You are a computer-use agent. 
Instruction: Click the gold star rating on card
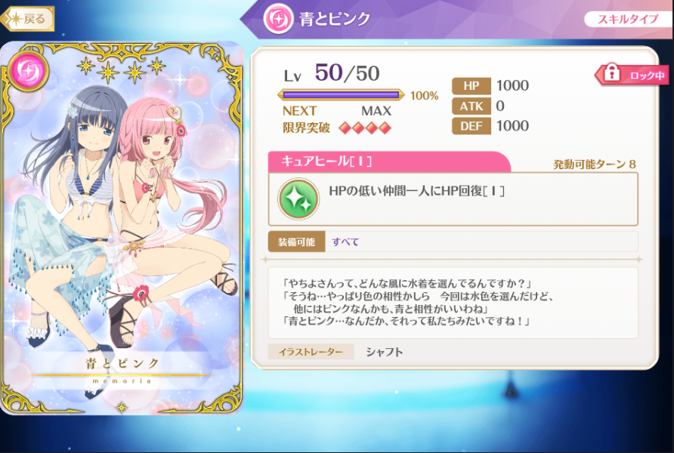click(x=121, y=69)
